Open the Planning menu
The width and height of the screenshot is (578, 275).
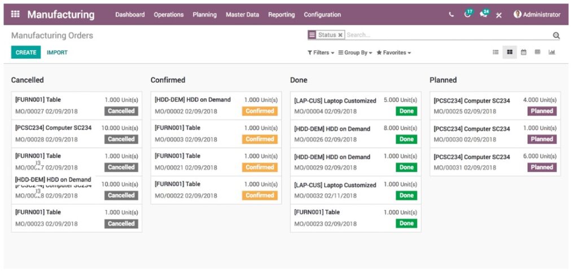(x=204, y=15)
